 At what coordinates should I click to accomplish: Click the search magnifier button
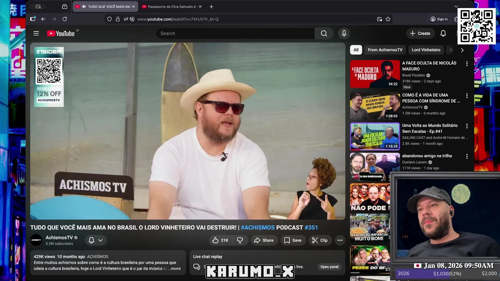click(x=324, y=34)
